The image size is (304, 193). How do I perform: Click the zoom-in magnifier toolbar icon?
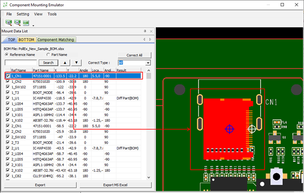9,23
